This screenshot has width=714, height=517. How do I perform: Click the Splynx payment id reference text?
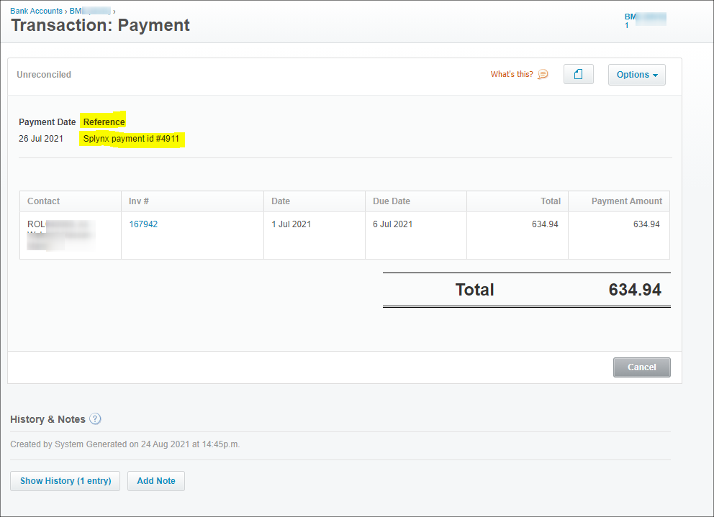132,138
